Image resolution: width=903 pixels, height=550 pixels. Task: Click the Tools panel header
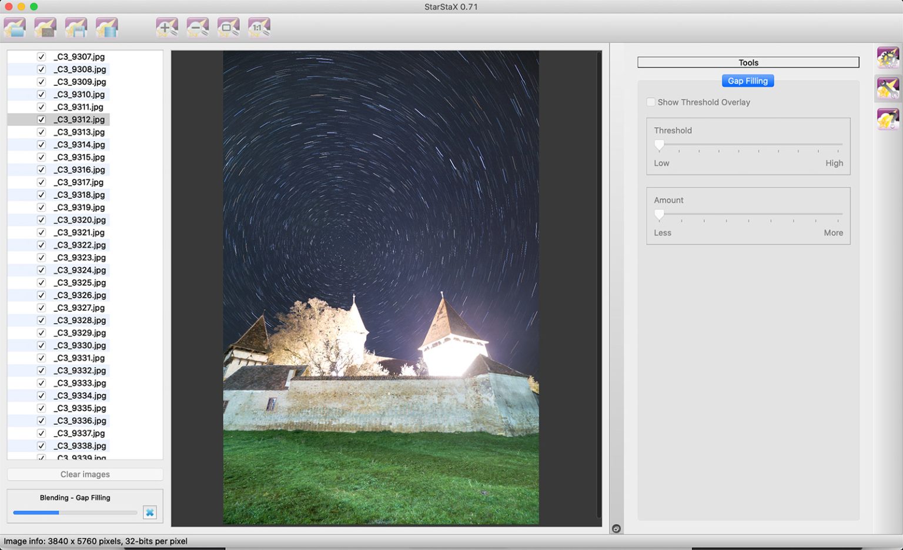(747, 62)
